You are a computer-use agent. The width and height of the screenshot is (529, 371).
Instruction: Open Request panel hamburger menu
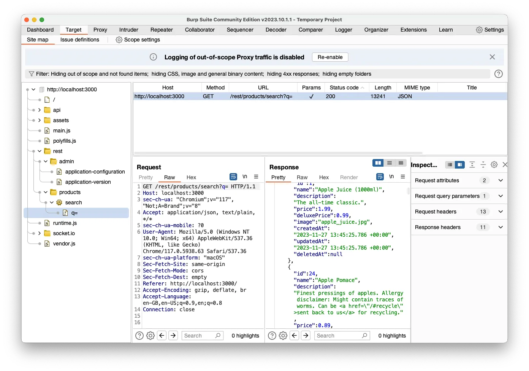point(256,177)
